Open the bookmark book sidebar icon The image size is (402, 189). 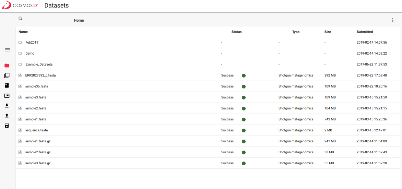click(7, 85)
